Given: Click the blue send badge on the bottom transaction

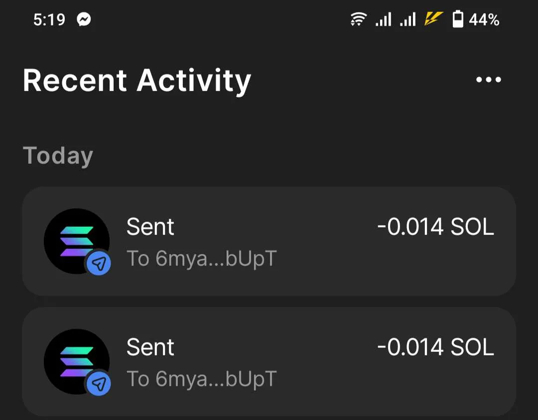Looking at the screenshot, I should coord(99,384).
